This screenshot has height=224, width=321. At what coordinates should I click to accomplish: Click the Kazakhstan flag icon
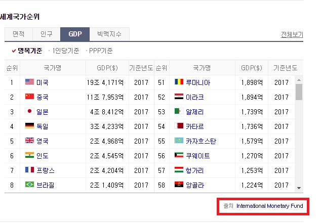(178, 141)
